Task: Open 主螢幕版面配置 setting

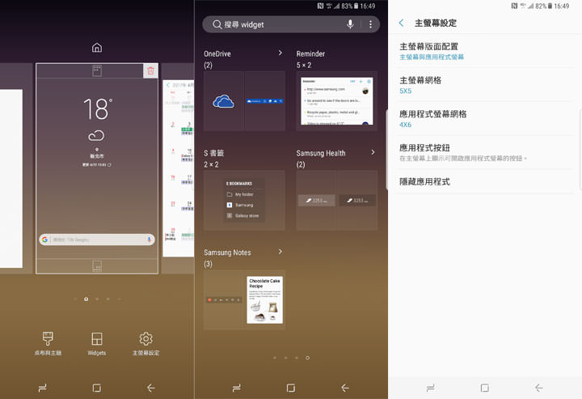Action: click(x=485, y=51)
